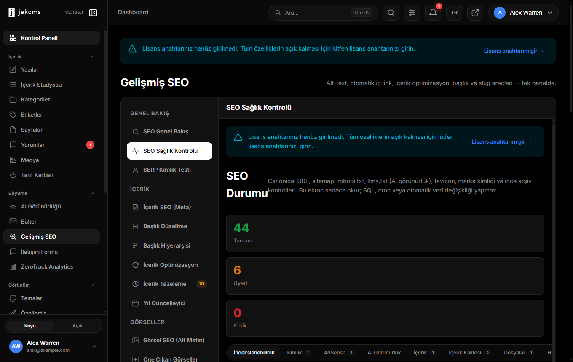The width and height of the screenshot is (573, 362).
Task: Click the Temalar palette icon
Action: point(13,298)
